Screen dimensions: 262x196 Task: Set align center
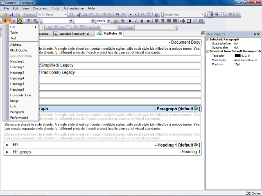click(163, 21)
